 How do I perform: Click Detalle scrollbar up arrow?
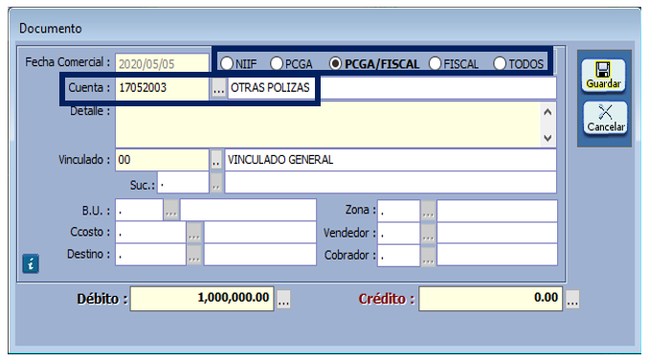pos(548,112)
